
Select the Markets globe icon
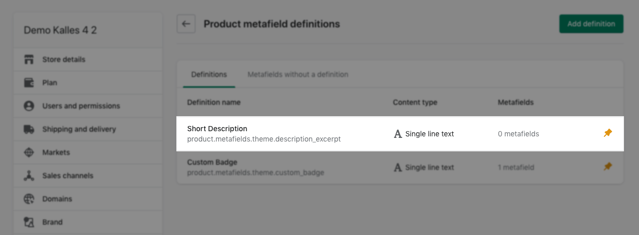pyautogui.click(x=29, y=152)
